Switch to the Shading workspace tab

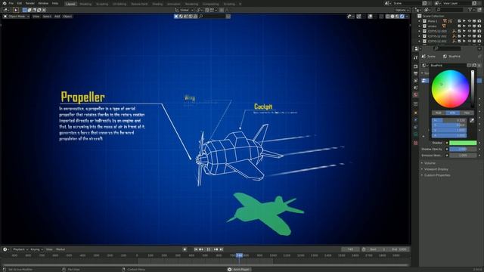157,4
